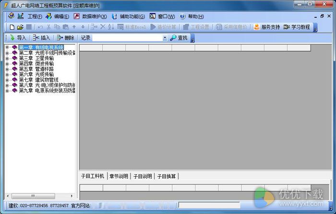The width and height of the screenshot is (336, 214).
Task: Switch to the 子目说明 tab
Action: pyautogui.click(x=143, y=176)
